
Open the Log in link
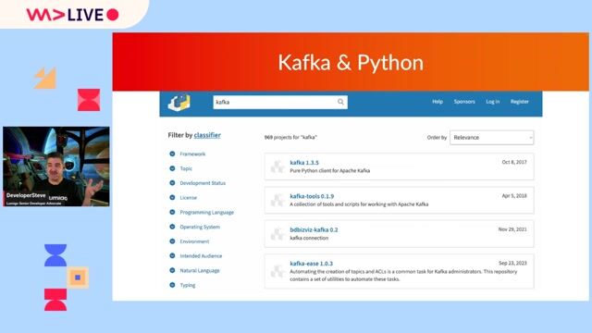pyautogui.click(x=493, y=102)
